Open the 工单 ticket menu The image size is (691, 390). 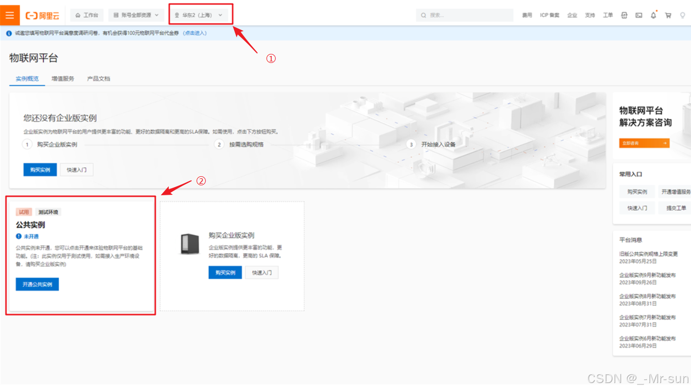coord(608,15)
